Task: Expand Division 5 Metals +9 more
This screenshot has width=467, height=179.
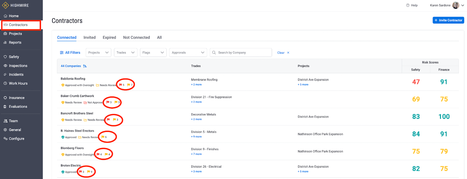Action: tap(196, 137)
